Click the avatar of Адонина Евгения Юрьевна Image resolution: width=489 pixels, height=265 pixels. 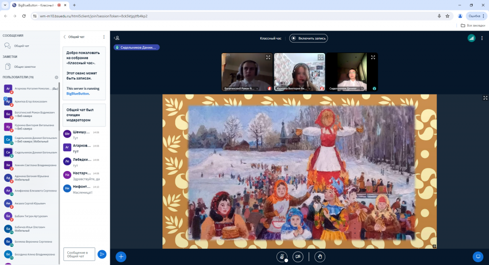pos(8,178)
